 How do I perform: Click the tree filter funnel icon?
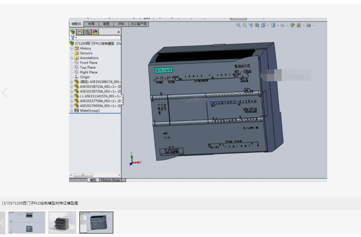pos(73,38)
